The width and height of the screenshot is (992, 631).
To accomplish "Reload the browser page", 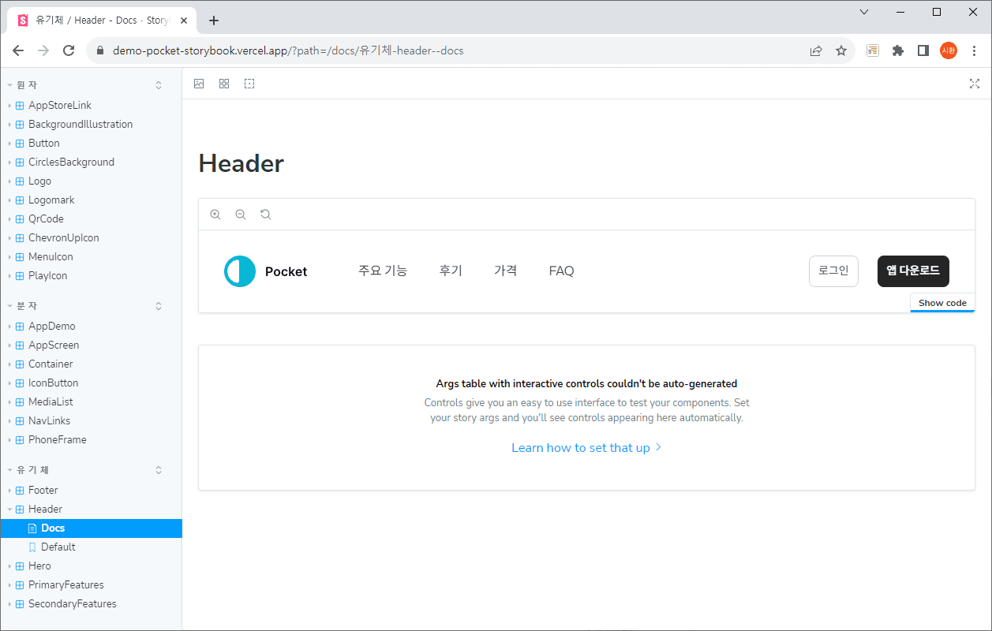I will tap(69, 50).
